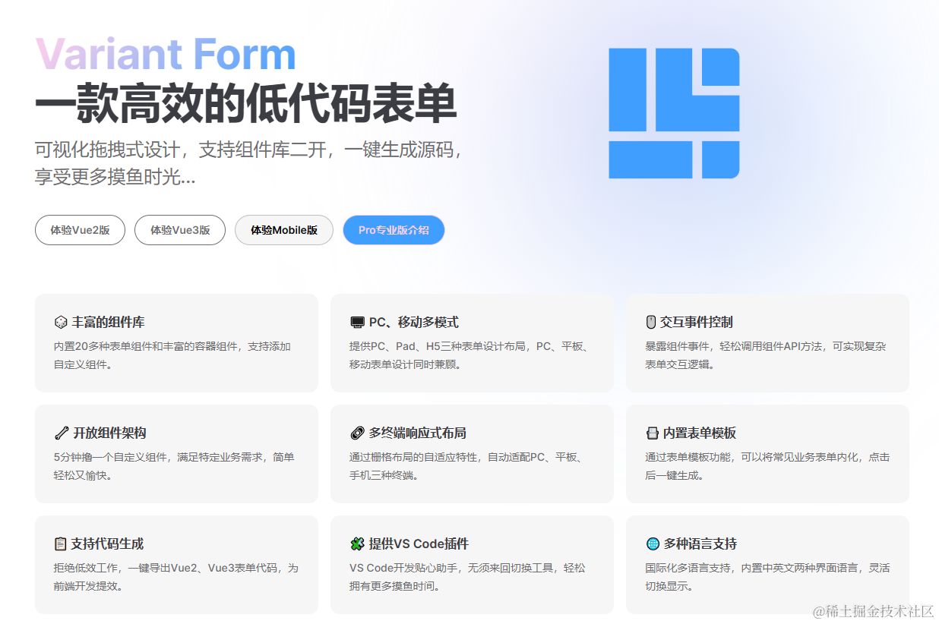Select the 支持代码生成 card title
This screenshot has height=624, width=939.
(107, 544)
